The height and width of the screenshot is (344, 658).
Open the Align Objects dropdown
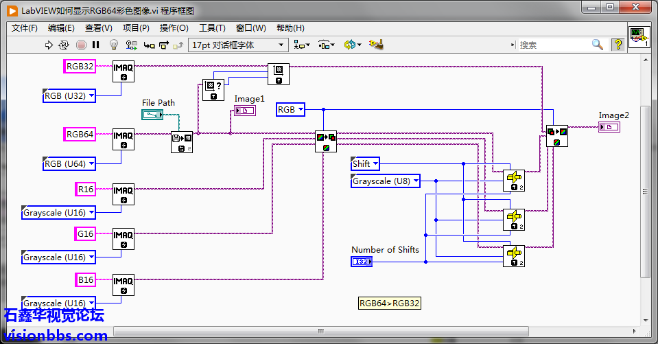pos(301,45)
